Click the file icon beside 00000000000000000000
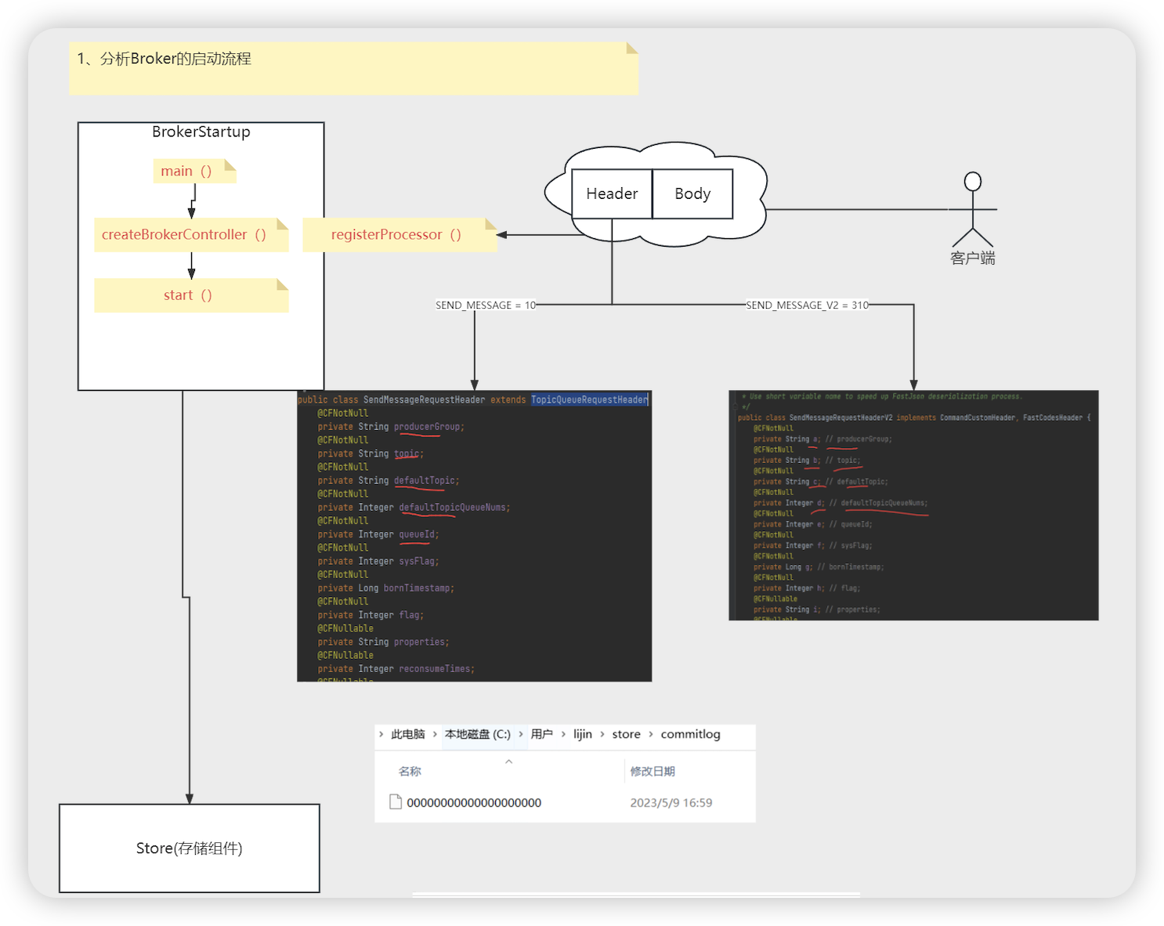 coord(396,802)
